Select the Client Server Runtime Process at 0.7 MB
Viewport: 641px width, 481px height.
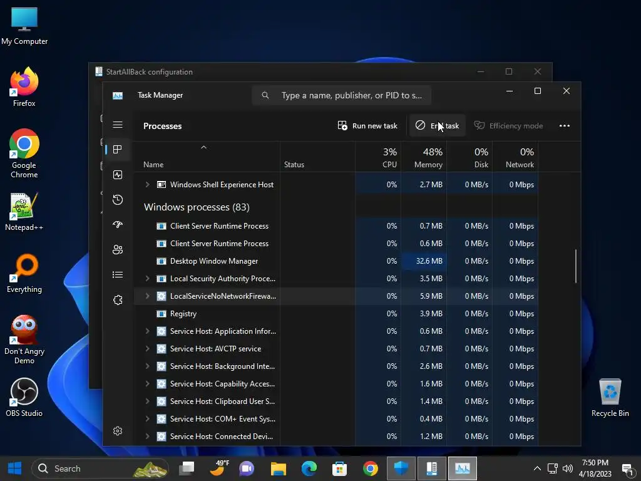pos(336,226)
